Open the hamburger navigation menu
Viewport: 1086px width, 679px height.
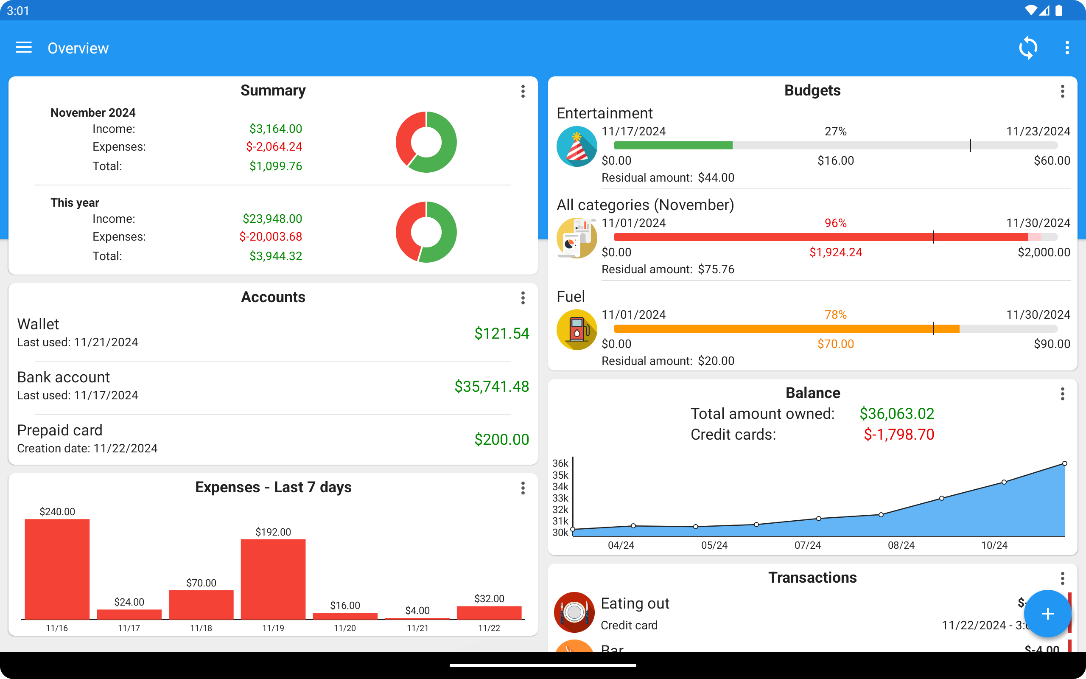[24, 48]
